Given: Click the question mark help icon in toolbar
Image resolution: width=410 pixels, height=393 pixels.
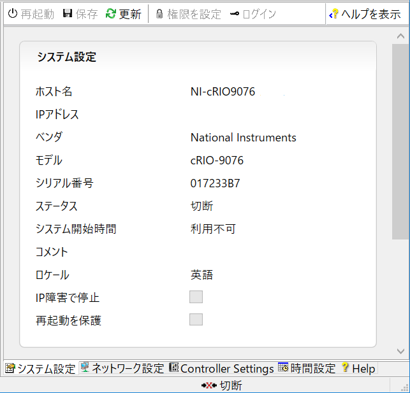Looking at the screenshot, I should [333, 13].
